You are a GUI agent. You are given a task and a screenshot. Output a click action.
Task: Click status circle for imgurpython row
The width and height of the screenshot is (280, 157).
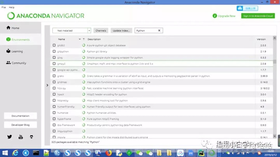pos(84,131)
